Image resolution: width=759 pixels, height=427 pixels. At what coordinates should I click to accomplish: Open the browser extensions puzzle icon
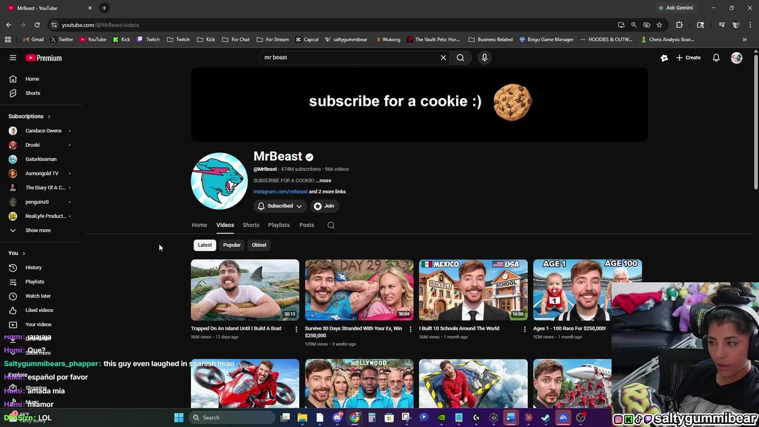coord(680,25)
